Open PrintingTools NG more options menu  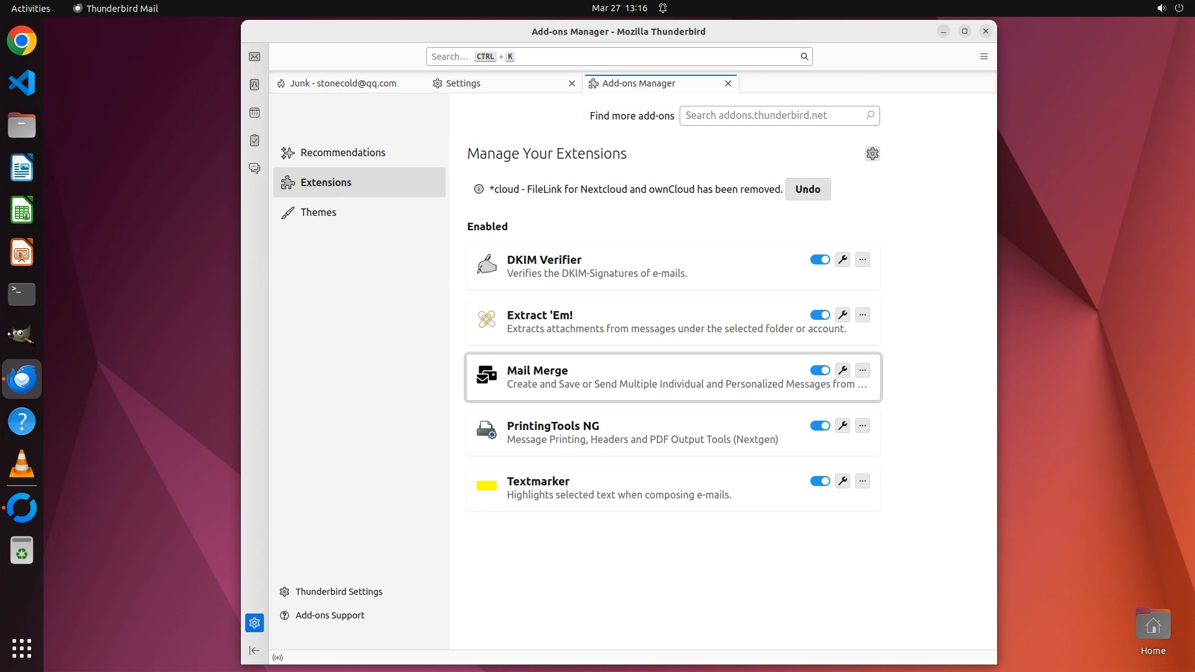click(862, 426)
